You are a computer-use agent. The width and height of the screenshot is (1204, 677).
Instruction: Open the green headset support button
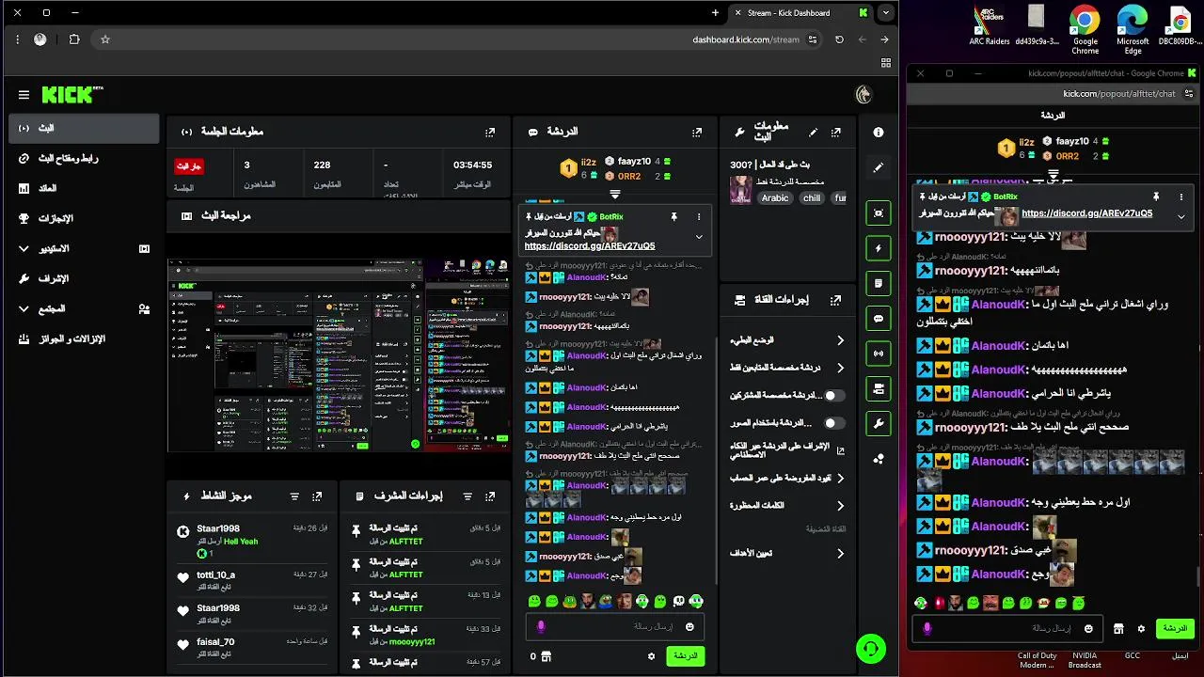tap(870, 648)
